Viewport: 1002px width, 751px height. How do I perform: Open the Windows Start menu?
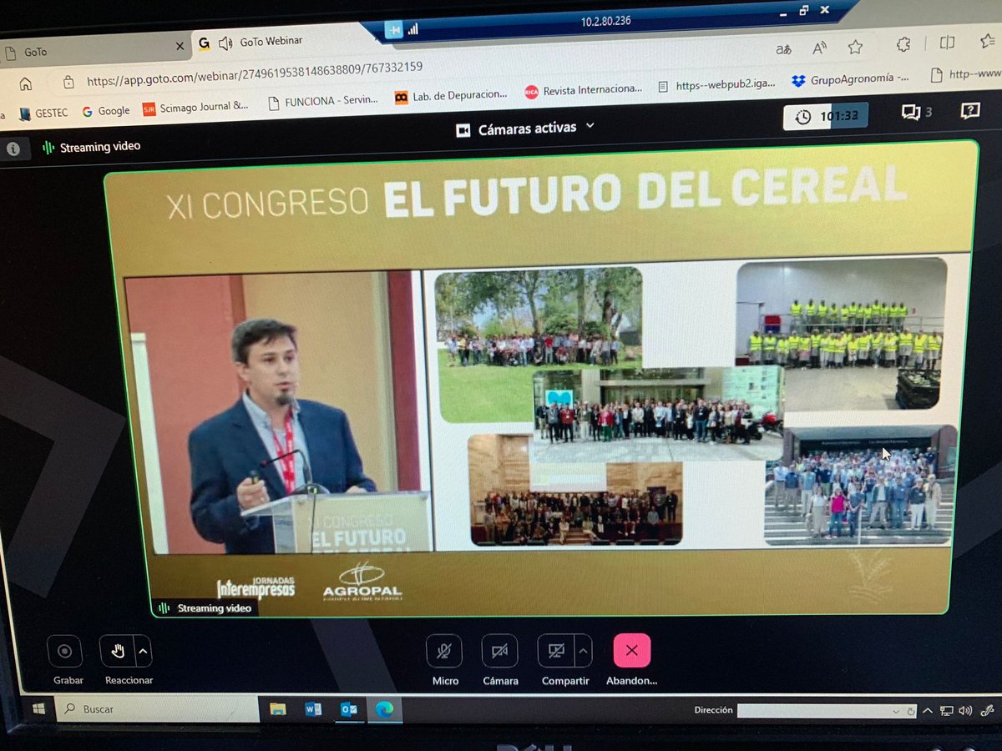click(x=38, y=709)
